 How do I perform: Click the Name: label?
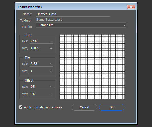pyautogui.click(x=27, y=14)
